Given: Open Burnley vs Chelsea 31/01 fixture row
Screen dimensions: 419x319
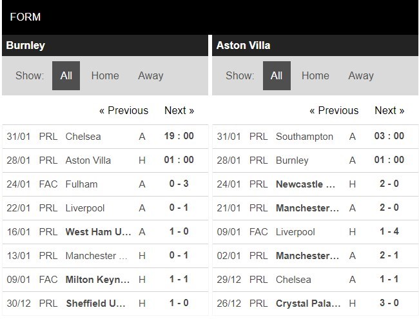Looking at the screenshot, I should tap(105, 137).
